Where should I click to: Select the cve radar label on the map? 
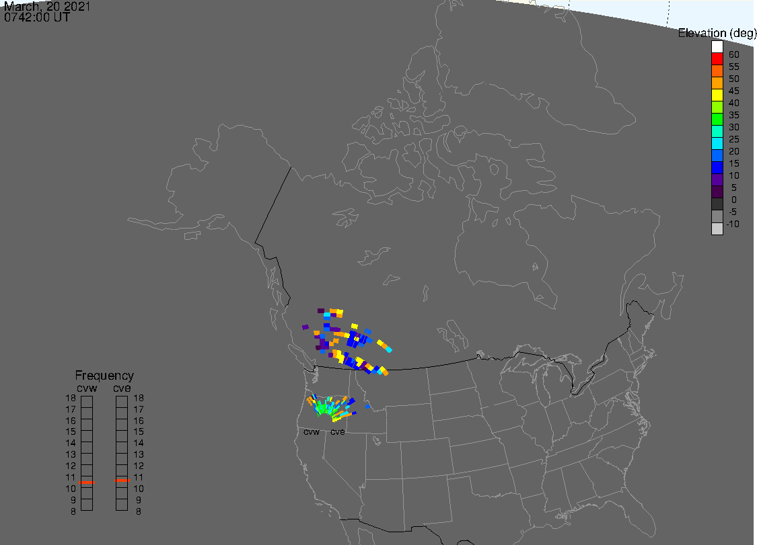pos(338,432)
